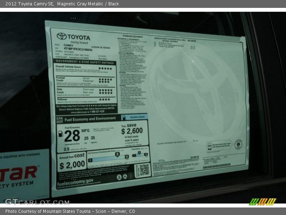
Task: Select the Frontal Crash driver rating stars
Action: [x=106, y=79]
